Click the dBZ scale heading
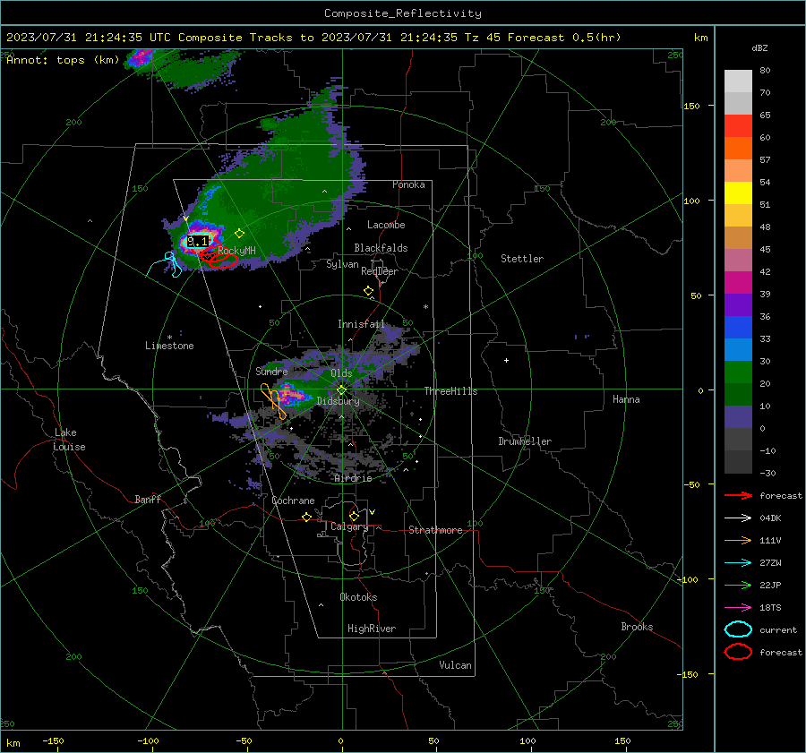Image resolution: width=806 pixels, height=753 pixels. pyautogui.click(x=759, y=47)
